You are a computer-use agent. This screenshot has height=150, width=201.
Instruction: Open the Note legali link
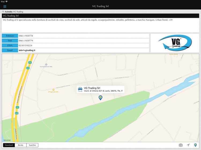7,140
